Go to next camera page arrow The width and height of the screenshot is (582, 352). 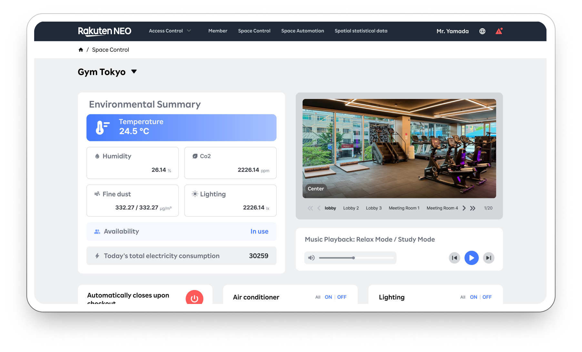point(464,208)
